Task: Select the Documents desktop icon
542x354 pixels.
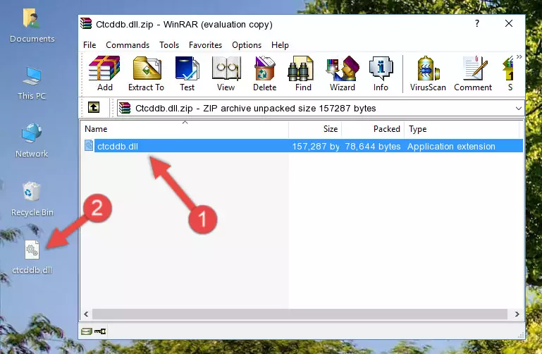Action: pos(32,26)
